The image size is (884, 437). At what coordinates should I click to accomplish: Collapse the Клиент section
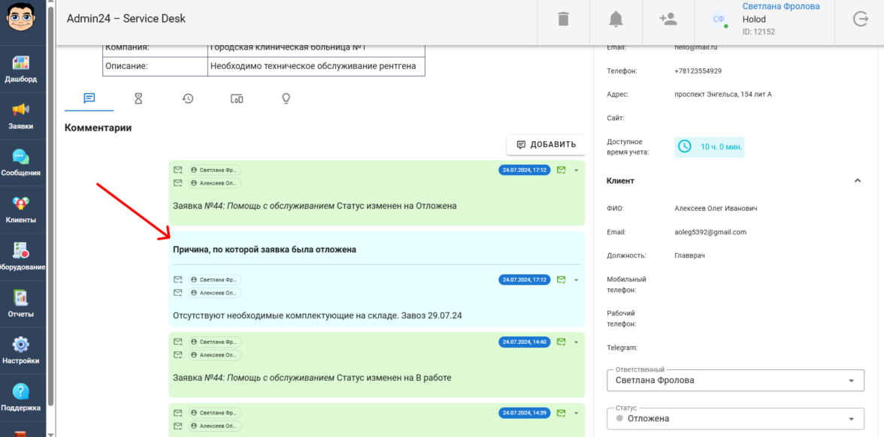[857, 181]
